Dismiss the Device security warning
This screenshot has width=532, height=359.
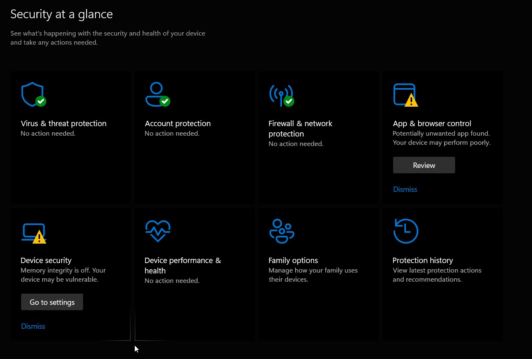[x=33, y=326]
